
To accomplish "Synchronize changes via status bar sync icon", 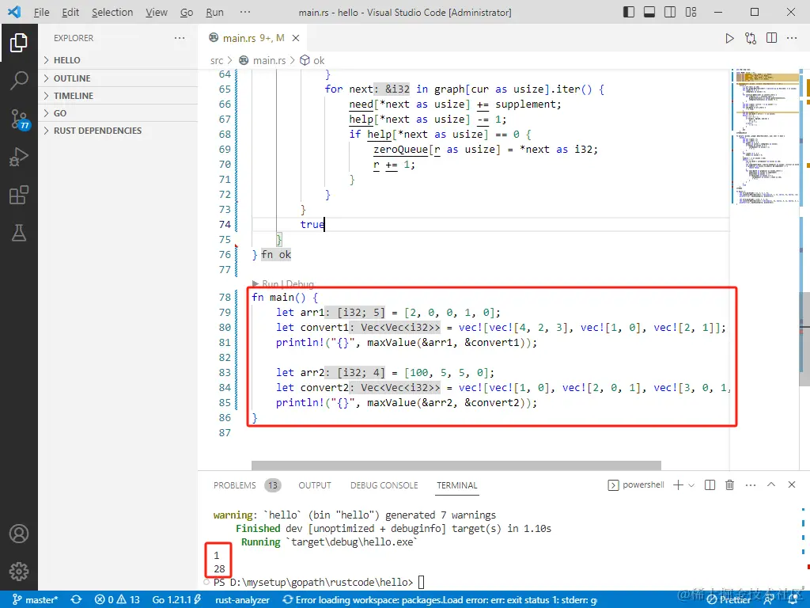I will (77, 600).
